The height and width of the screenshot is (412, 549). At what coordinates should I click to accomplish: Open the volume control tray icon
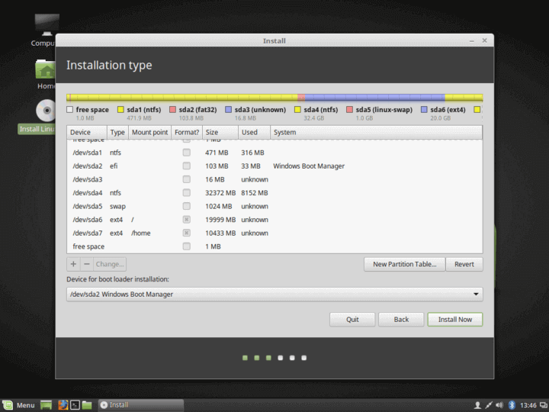click(499, 404)
